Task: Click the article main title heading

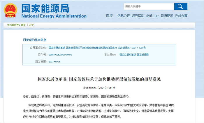Action: tap(99, 79)
